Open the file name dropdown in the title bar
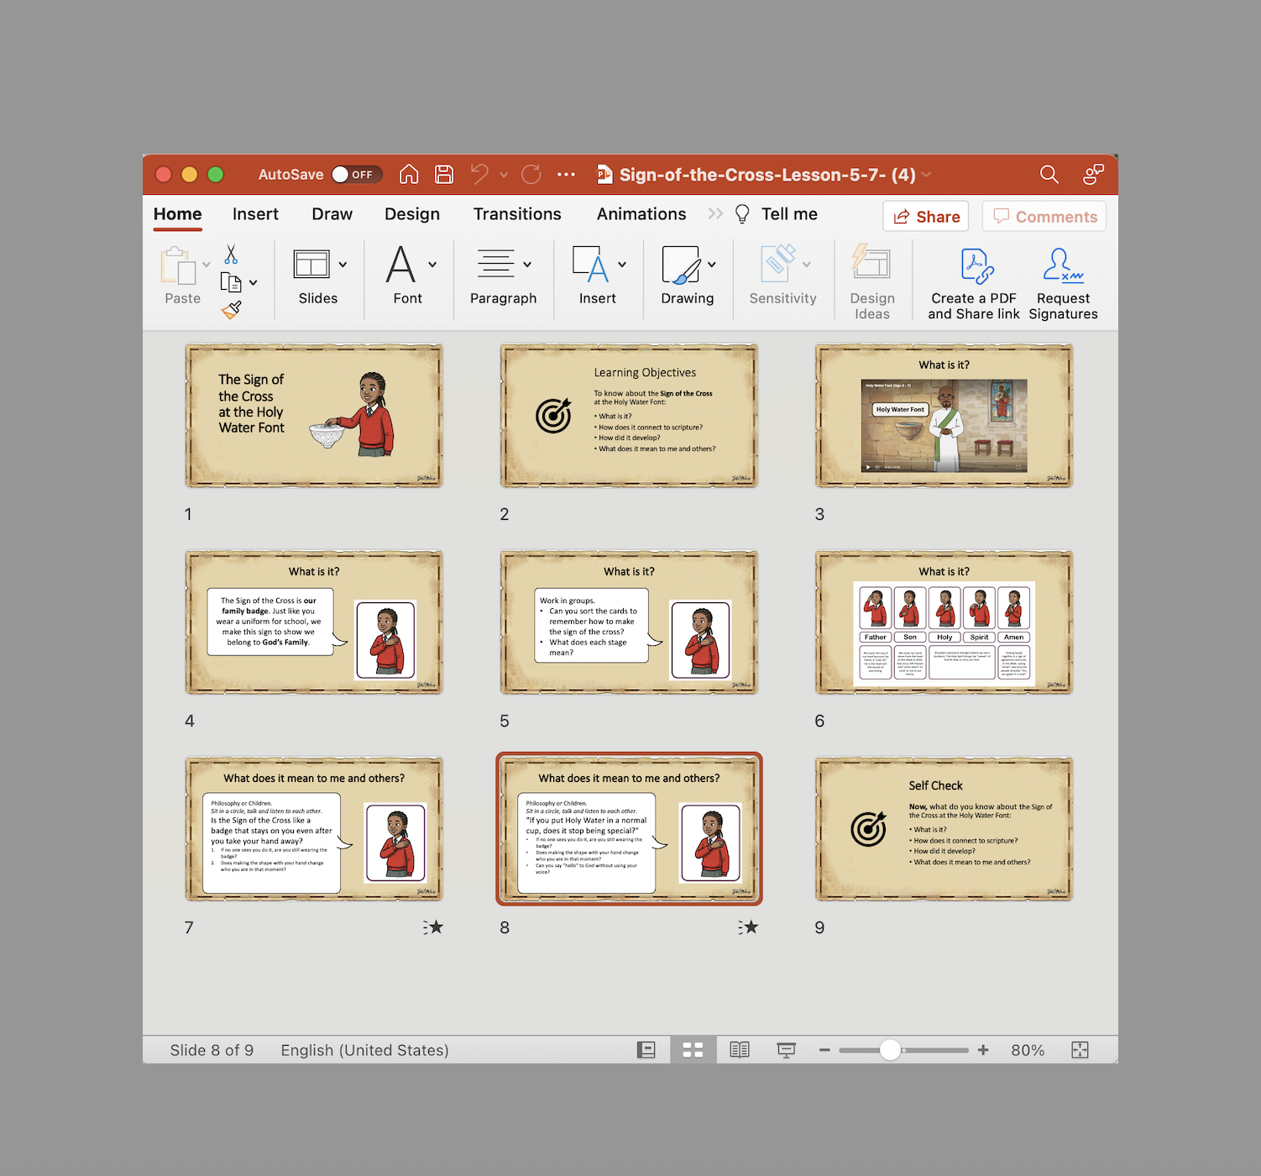Screen dimensions: 1261x1176 point(927,175)
